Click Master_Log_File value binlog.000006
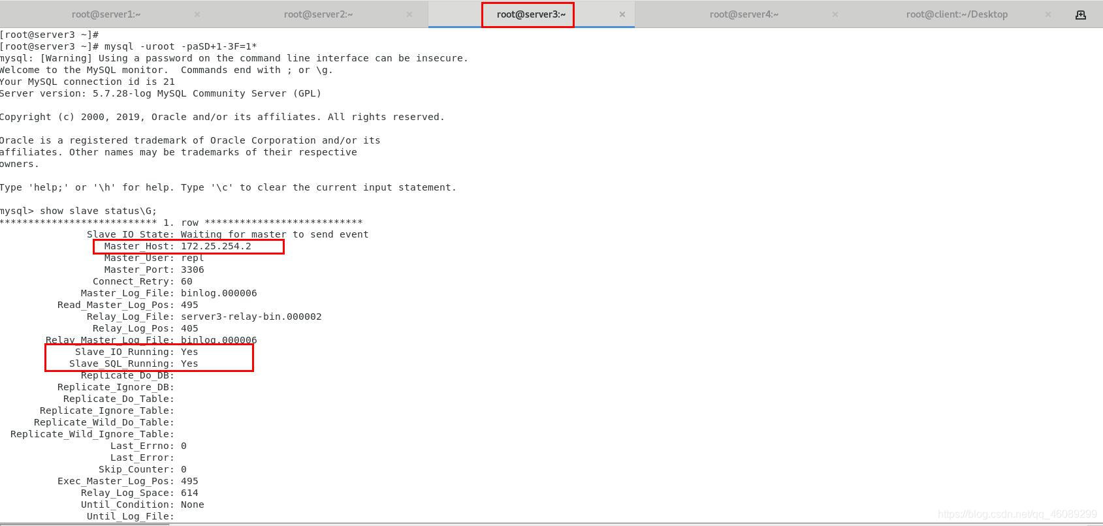The image size is (1103, 526). click(x=219, y=293)
